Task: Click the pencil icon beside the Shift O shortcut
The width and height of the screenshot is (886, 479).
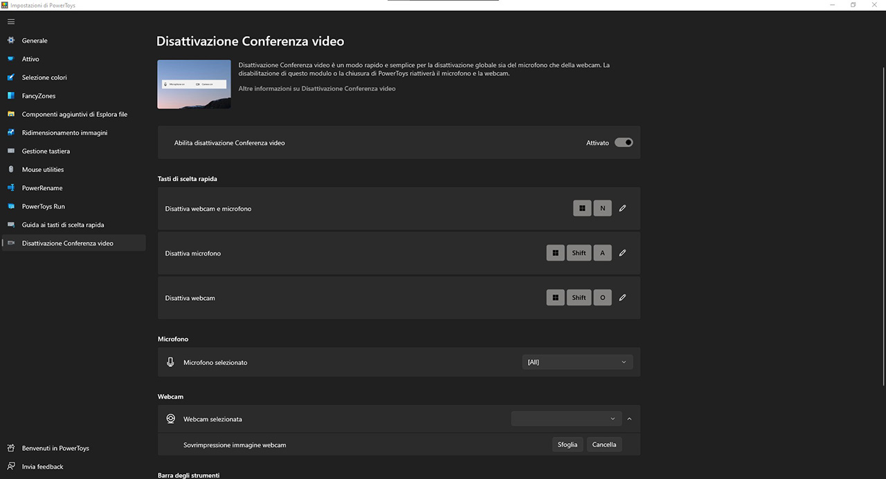Action: 622,298
